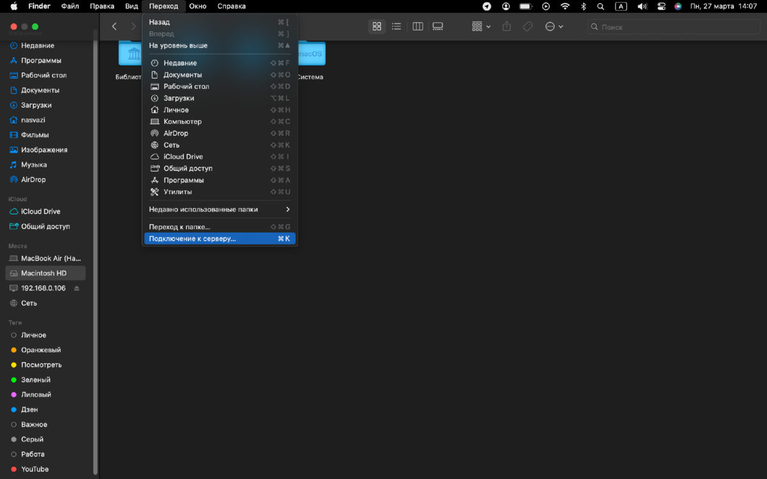Select 'Фильмы' in the sidebar
Screen dimensions: 767x479
tap(45, 135)
